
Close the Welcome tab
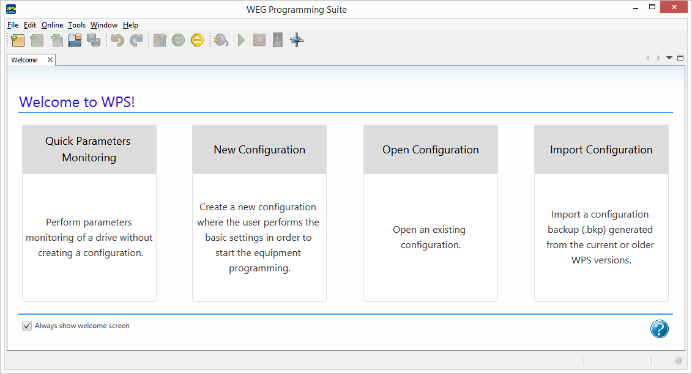[x=50, y=60]
